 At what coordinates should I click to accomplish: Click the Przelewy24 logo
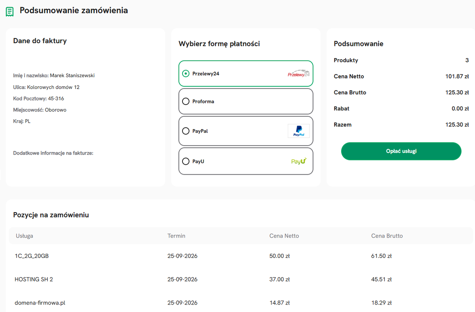(x=298, y=74)
